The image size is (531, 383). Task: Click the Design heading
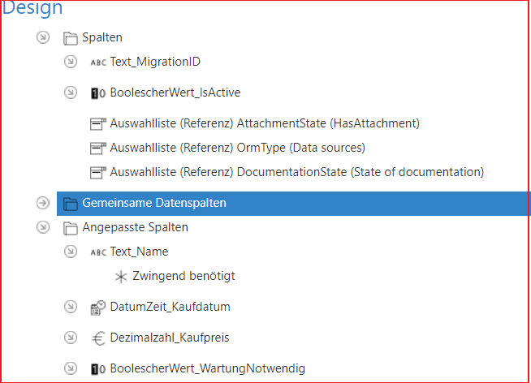[32, 7]
